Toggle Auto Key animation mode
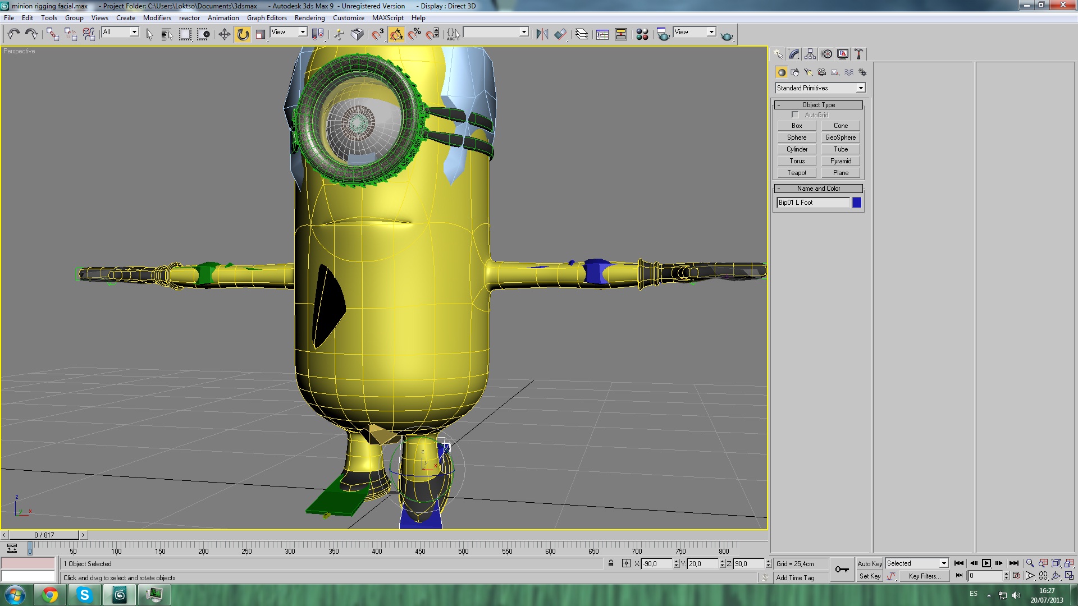The image size is (1078, 606). pyautogui.click(x=869, y=563)
